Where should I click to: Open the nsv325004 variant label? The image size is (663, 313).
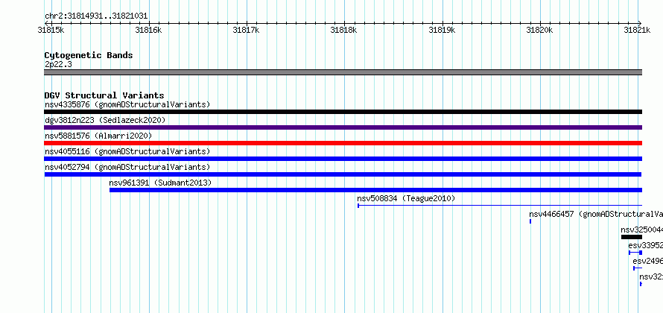(x=642, y=230)
